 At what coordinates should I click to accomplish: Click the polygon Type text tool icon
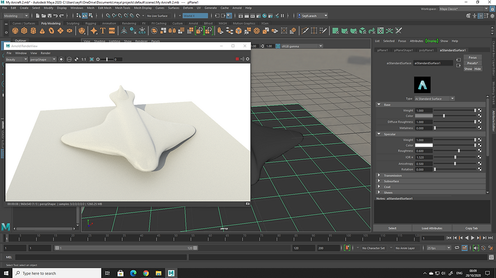[x=103, y=31]
